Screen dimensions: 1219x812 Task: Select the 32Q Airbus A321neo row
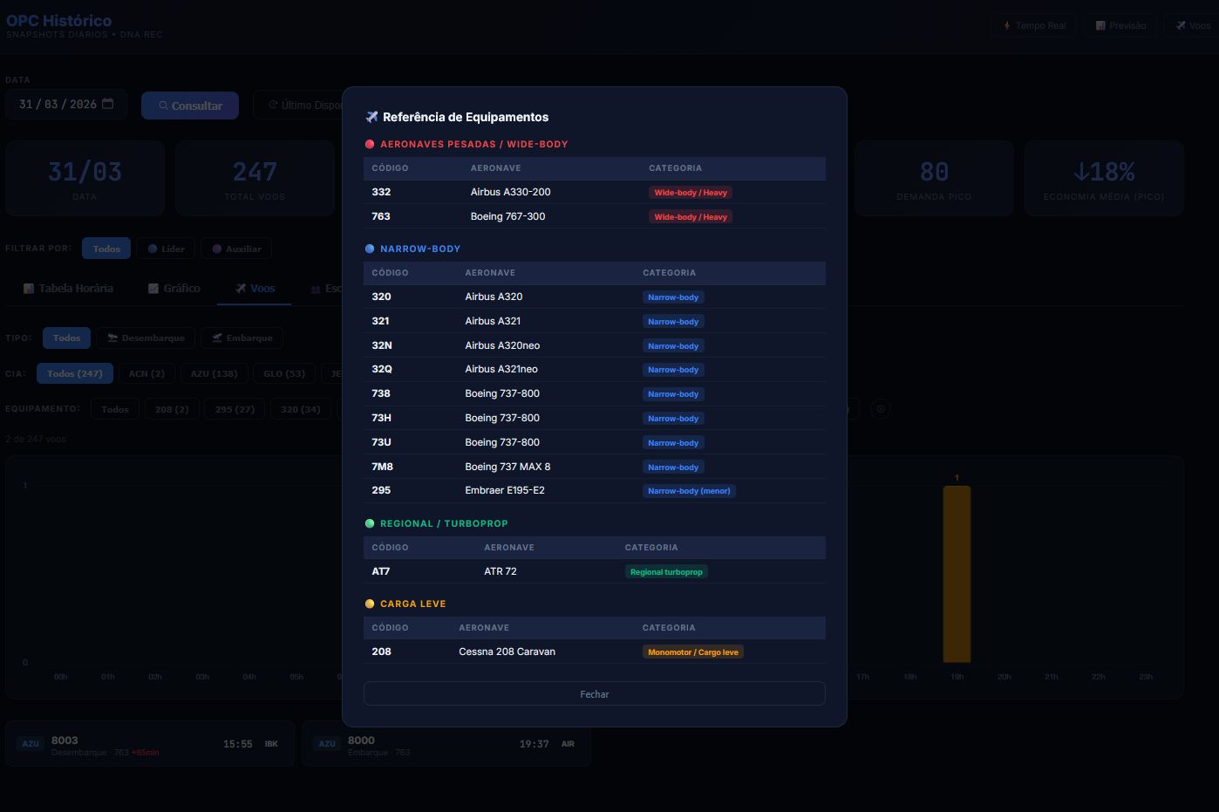coord(594,369)
